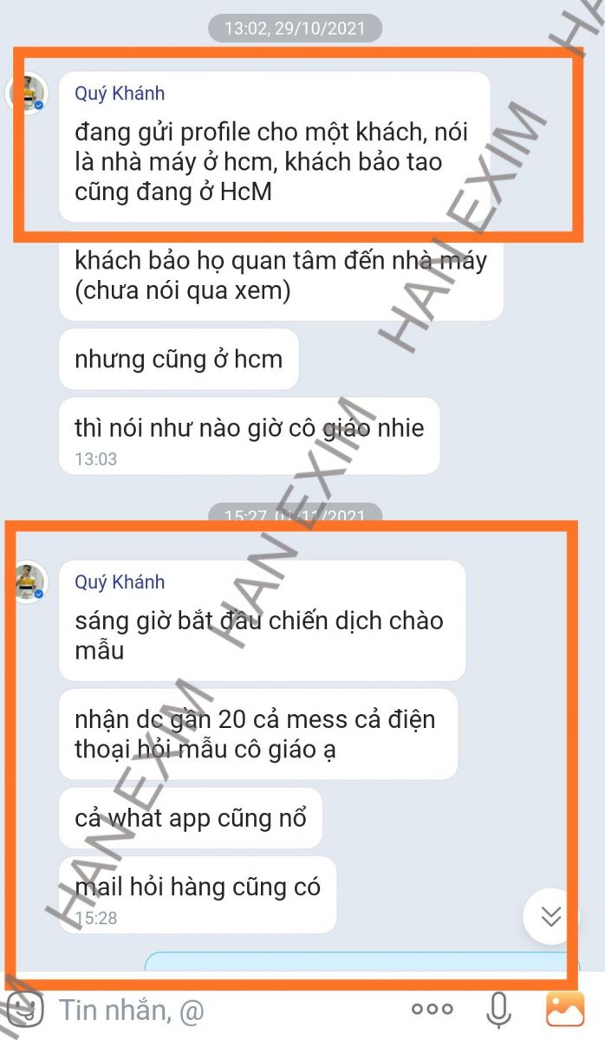Jump to latest with double-chevron button
The width and height of the screenshot is (605, 1040).
click(x=550, y=916)
